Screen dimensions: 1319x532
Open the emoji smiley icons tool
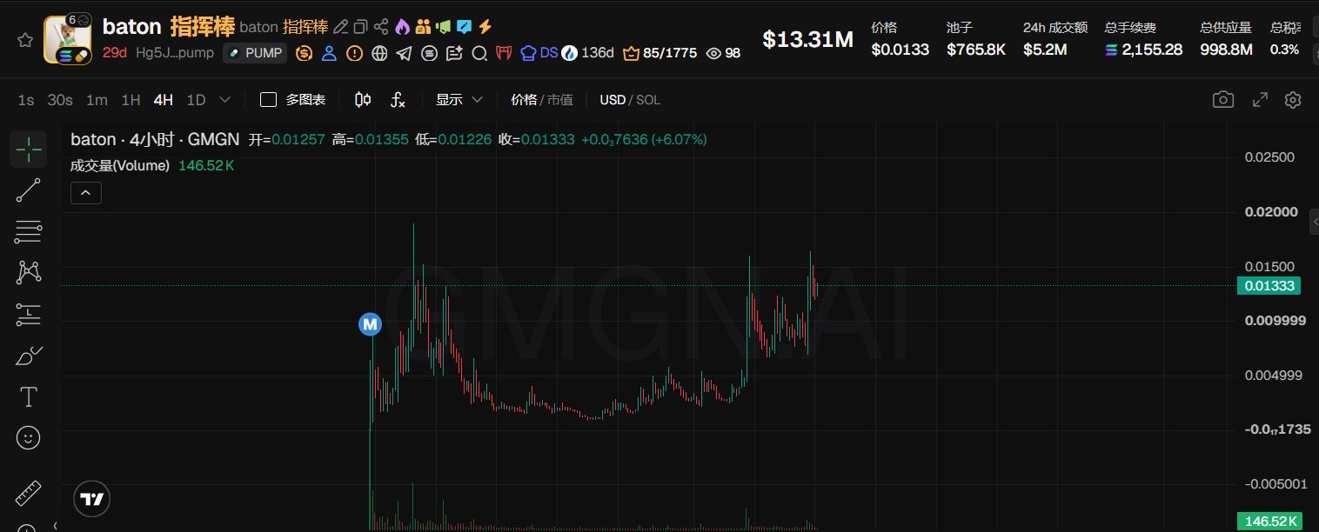pyautogui.click(x=29, y=438)
